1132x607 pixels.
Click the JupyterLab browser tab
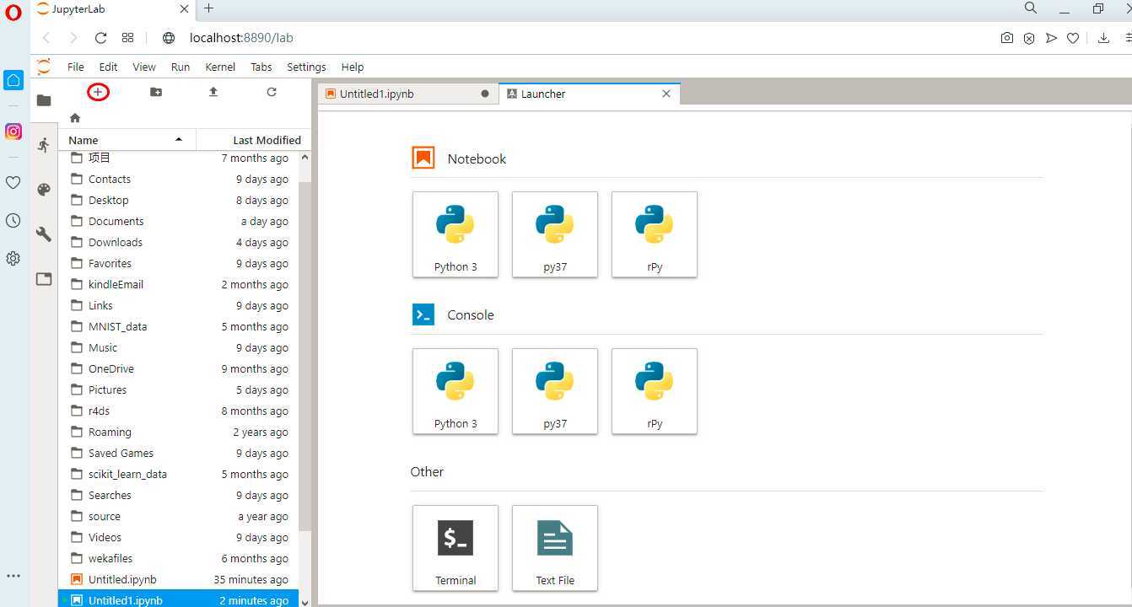point(114,9)
